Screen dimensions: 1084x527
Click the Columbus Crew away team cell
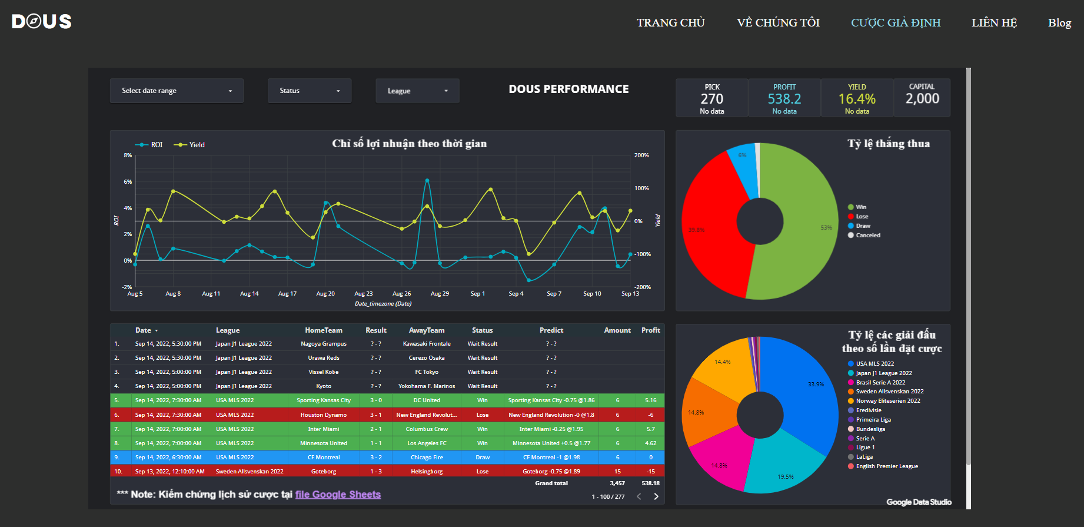[x=427, y=429]
